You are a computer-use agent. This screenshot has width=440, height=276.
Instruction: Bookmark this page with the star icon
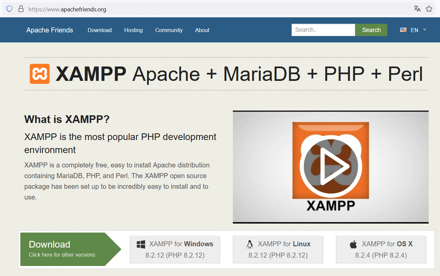tap(429, 9)
